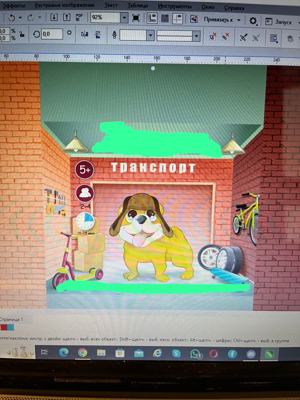Open the Options gear icon

click(253, 21)
